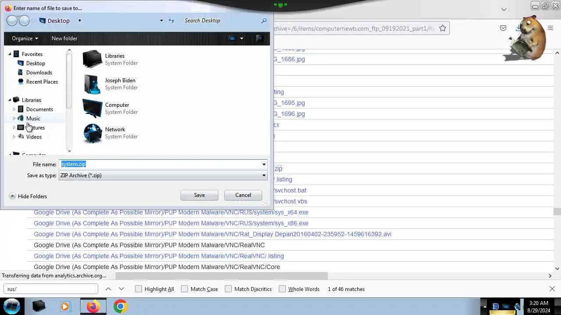
Task: Select the Computer system folder icon
Action: pos(92,108)
